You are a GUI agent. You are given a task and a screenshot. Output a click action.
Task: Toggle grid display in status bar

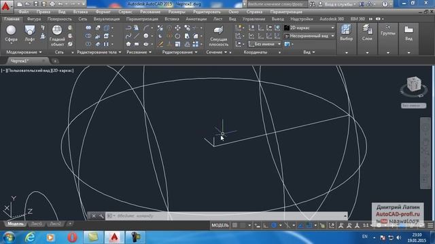pos(234,226)
